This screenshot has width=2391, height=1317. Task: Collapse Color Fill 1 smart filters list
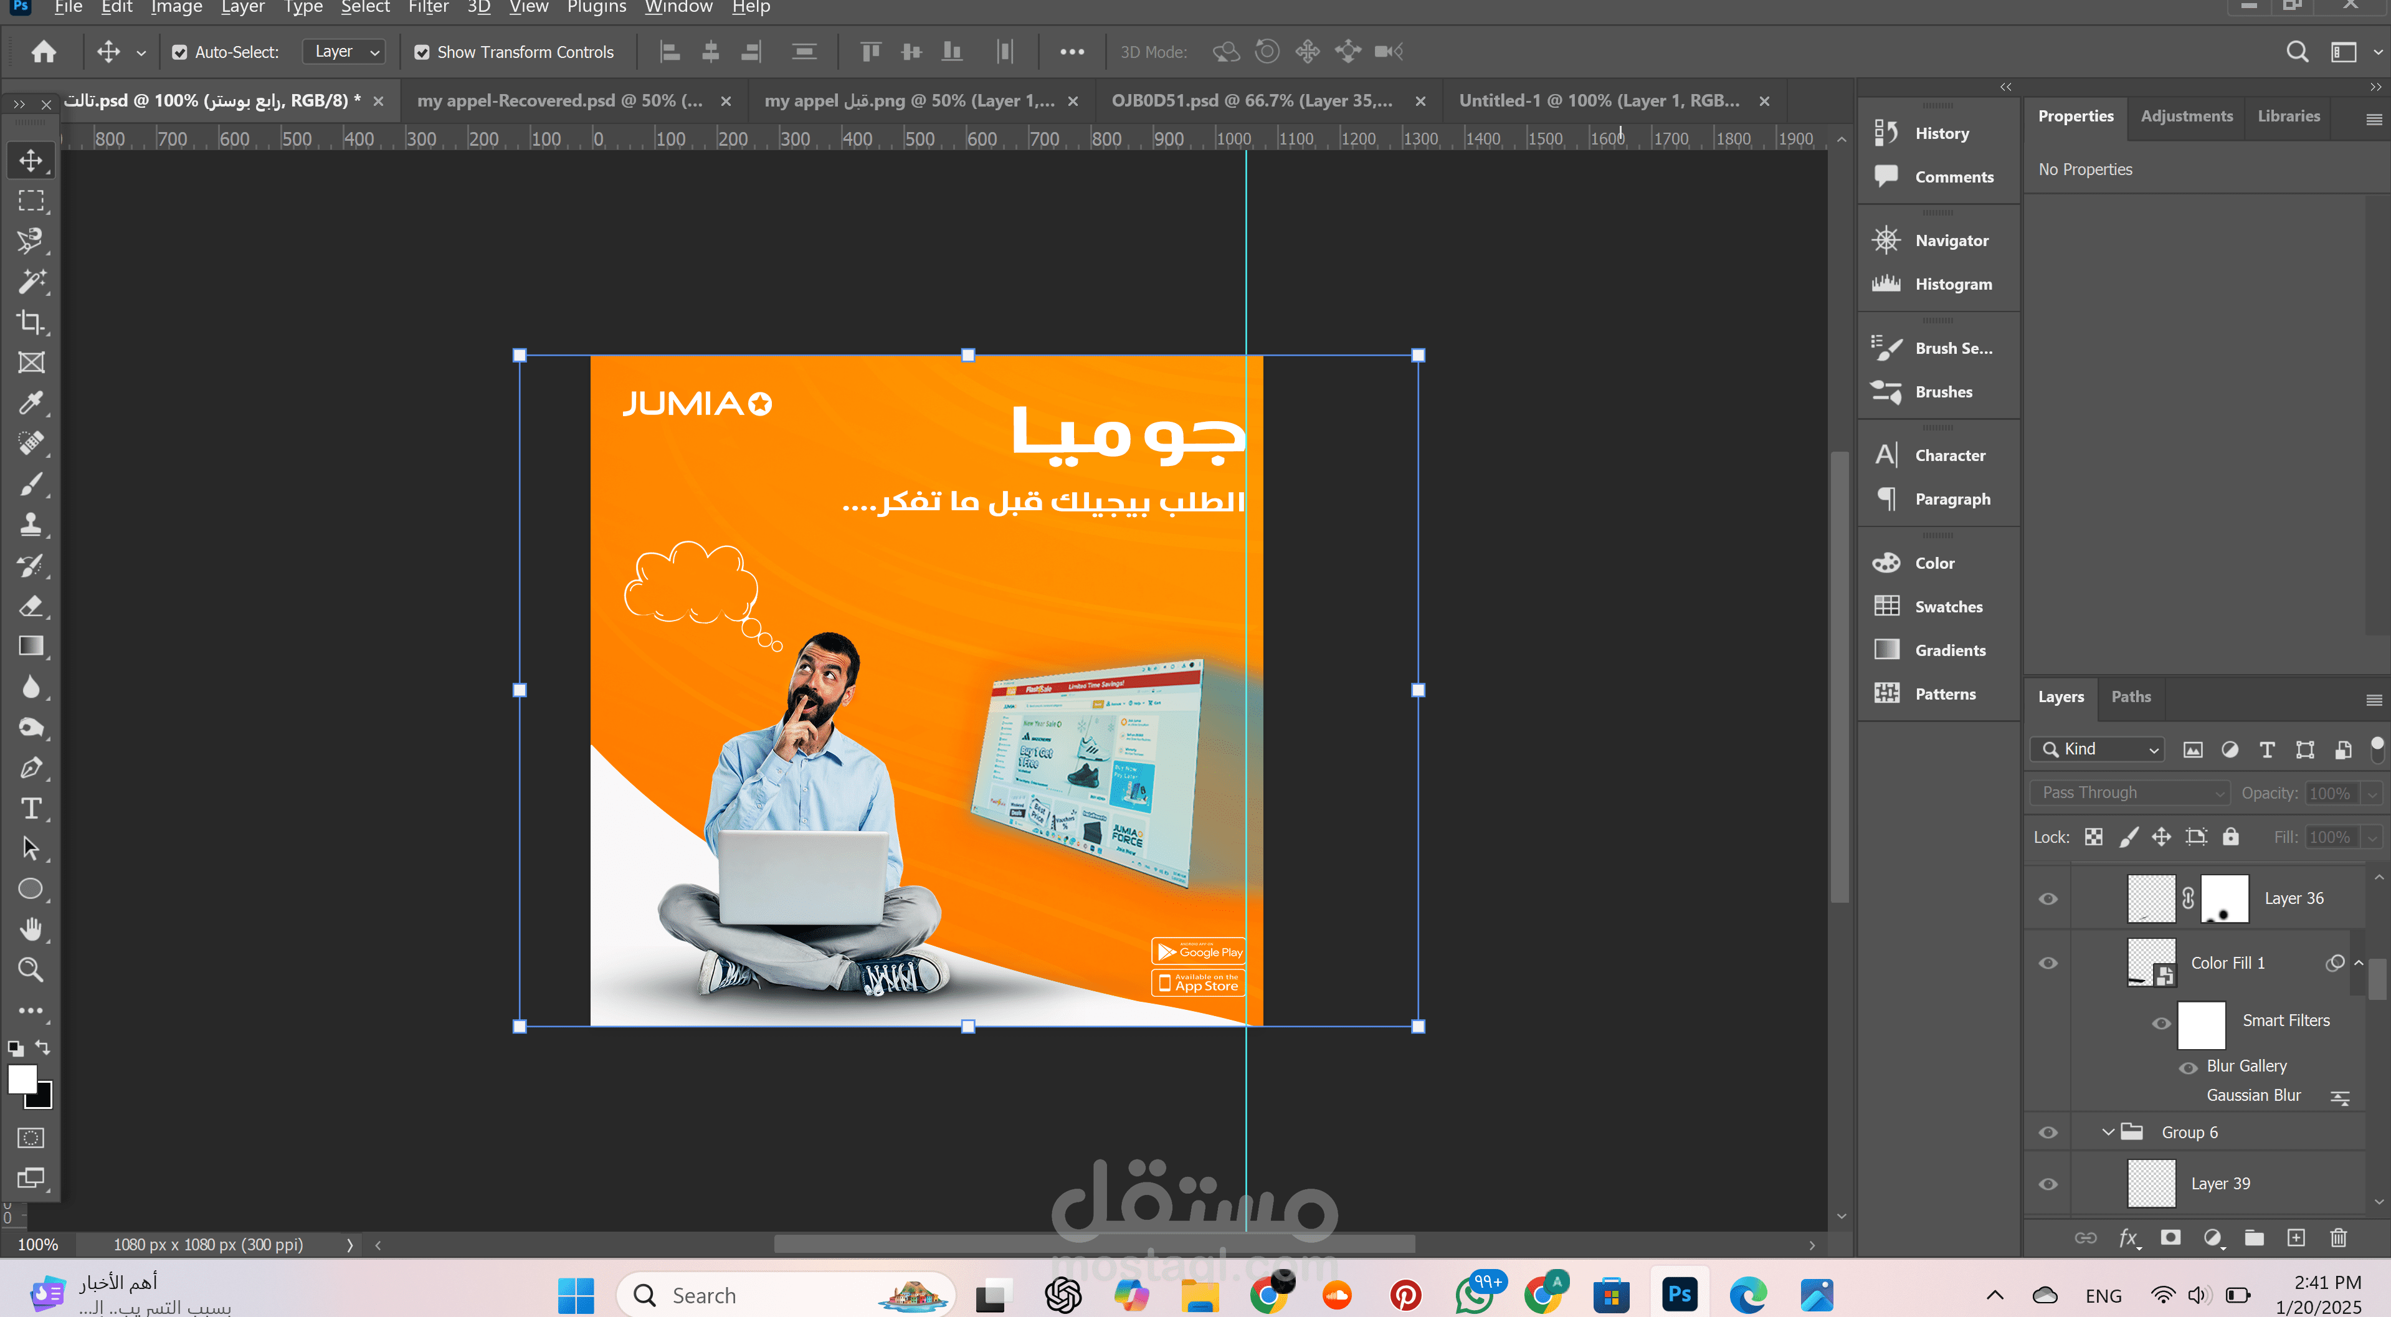pos(2359,963)
